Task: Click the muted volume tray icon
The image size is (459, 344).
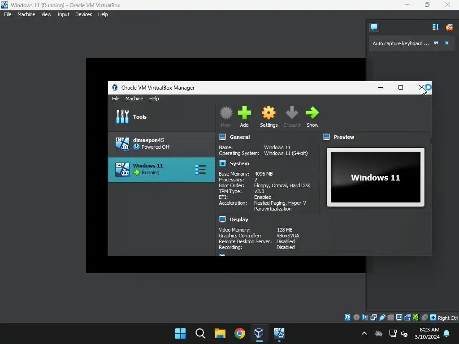Action: click(404, 333)
